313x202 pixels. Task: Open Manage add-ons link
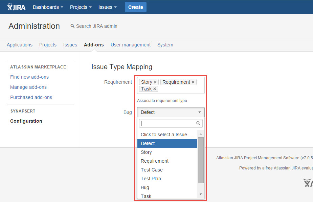(28, 87)
